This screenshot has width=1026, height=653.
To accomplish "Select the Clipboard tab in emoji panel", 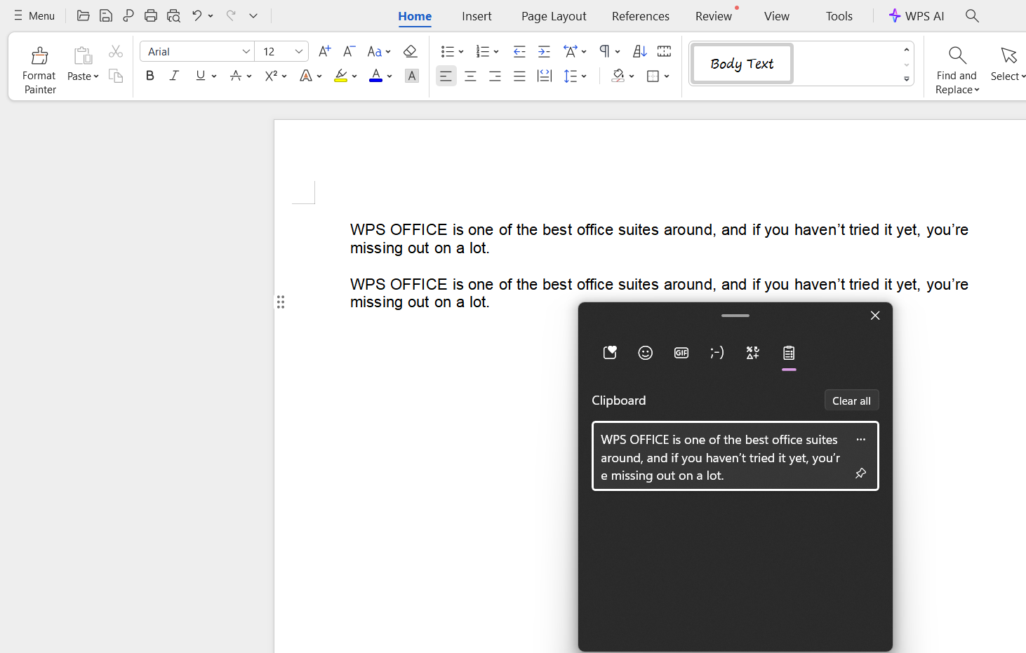I will (789, 353).
